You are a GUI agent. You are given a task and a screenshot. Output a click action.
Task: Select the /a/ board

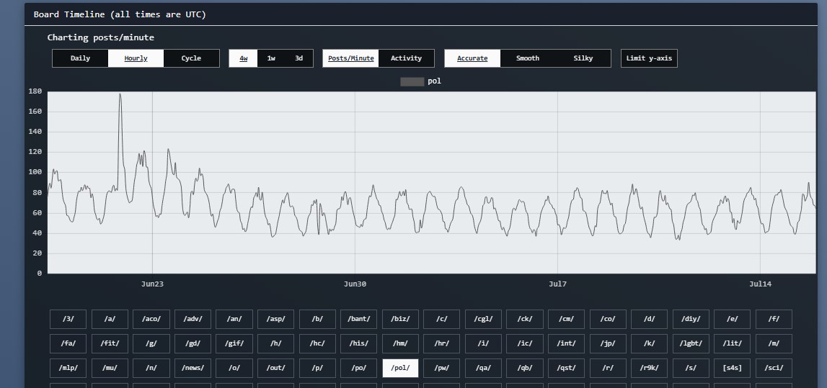[110, 319]
